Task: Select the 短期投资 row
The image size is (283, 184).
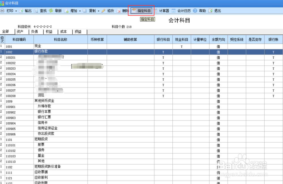Action: click(141, 140)
